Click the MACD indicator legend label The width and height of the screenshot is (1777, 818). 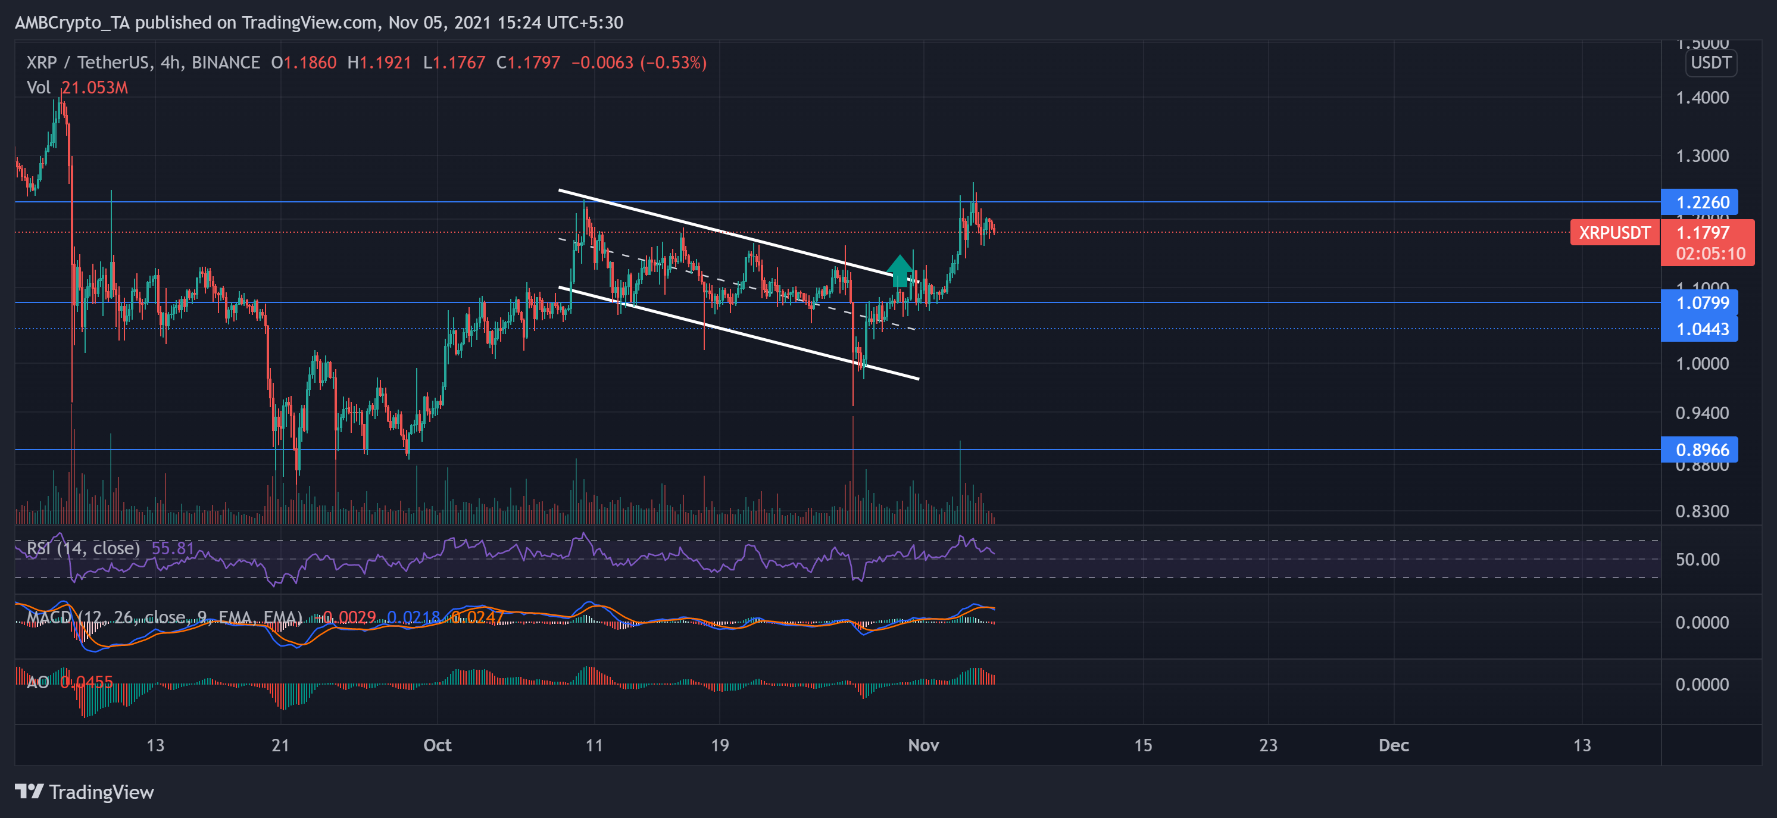click(x=164, y=617)
